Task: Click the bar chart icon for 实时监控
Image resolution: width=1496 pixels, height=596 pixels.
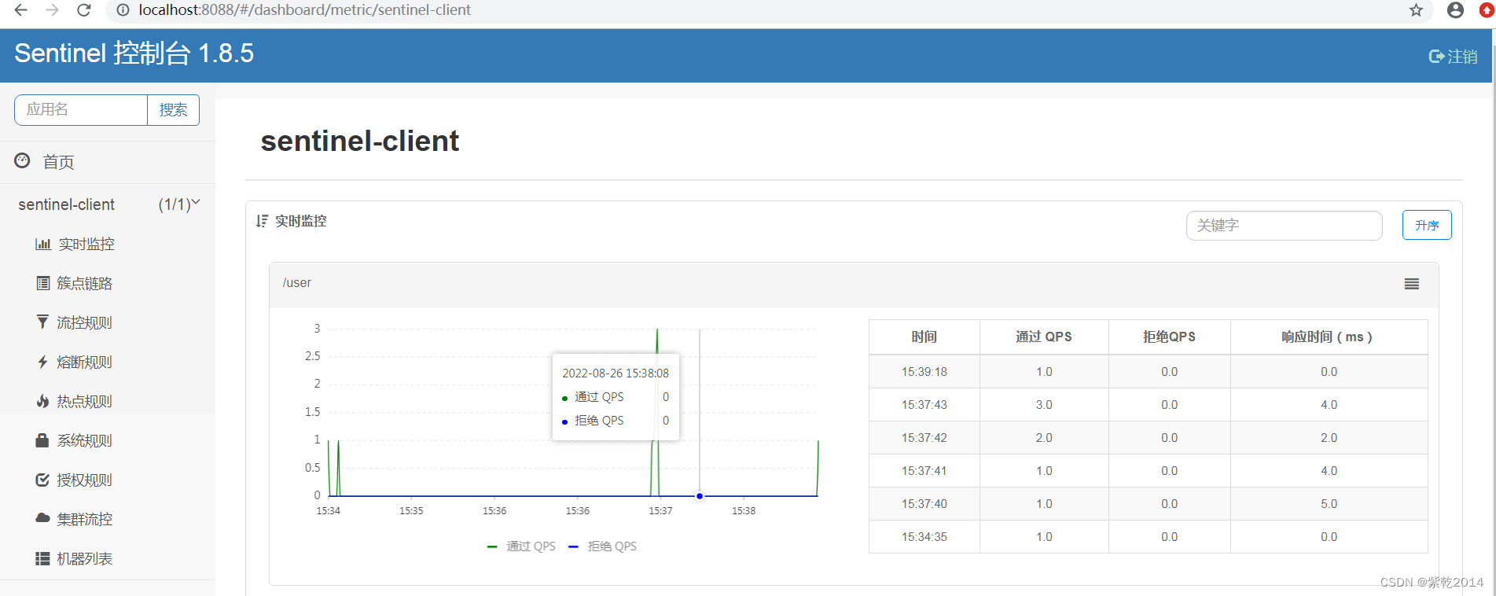Action: [x=43, y=244]
